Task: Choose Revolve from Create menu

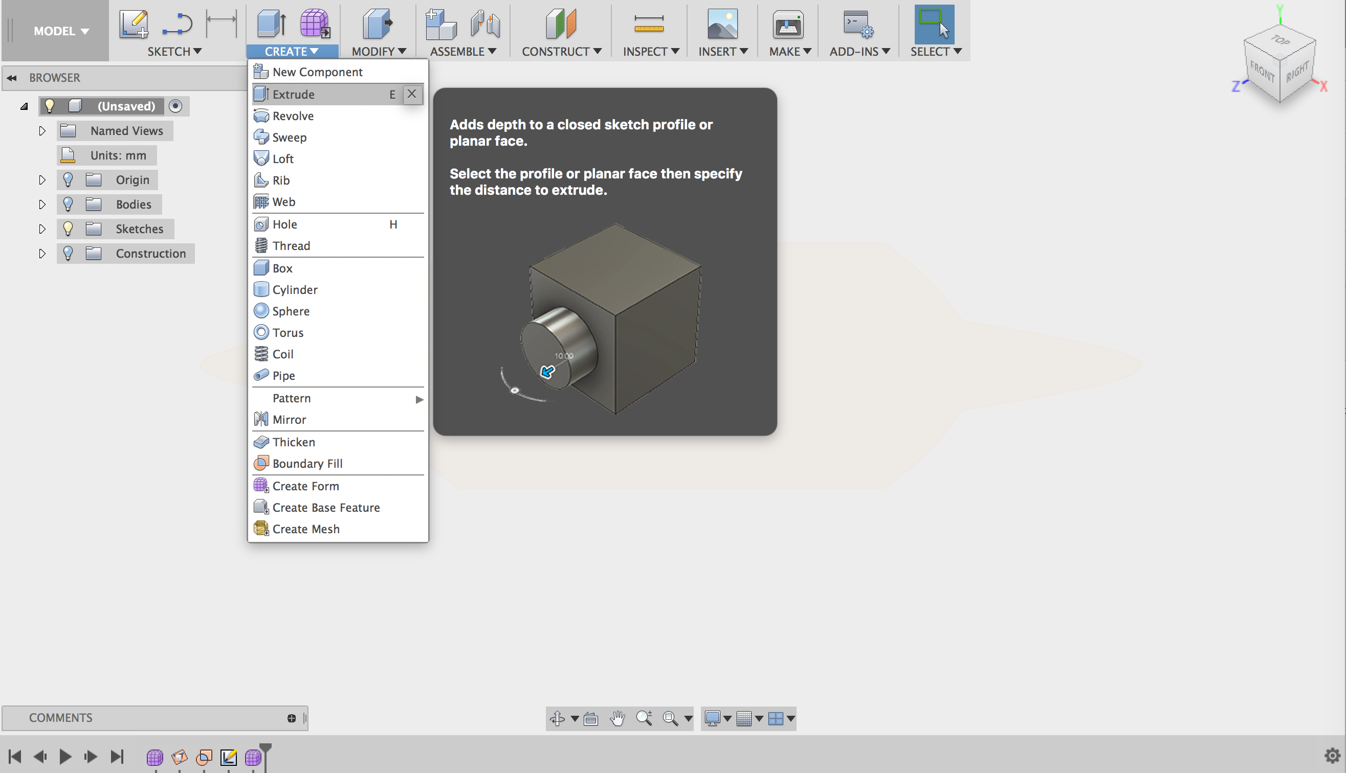Action: click(x=338, y=116)
